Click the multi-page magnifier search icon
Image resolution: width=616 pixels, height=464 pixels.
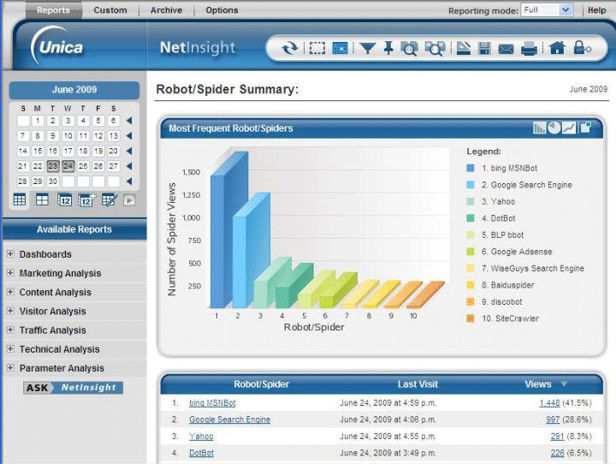click(x=435, y=49)
